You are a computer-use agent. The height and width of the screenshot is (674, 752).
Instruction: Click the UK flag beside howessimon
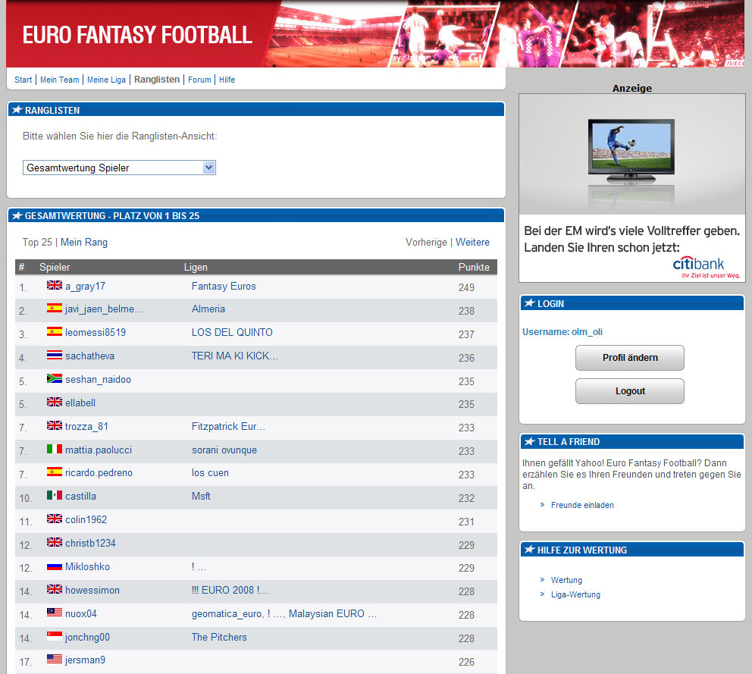pos(55,589)
